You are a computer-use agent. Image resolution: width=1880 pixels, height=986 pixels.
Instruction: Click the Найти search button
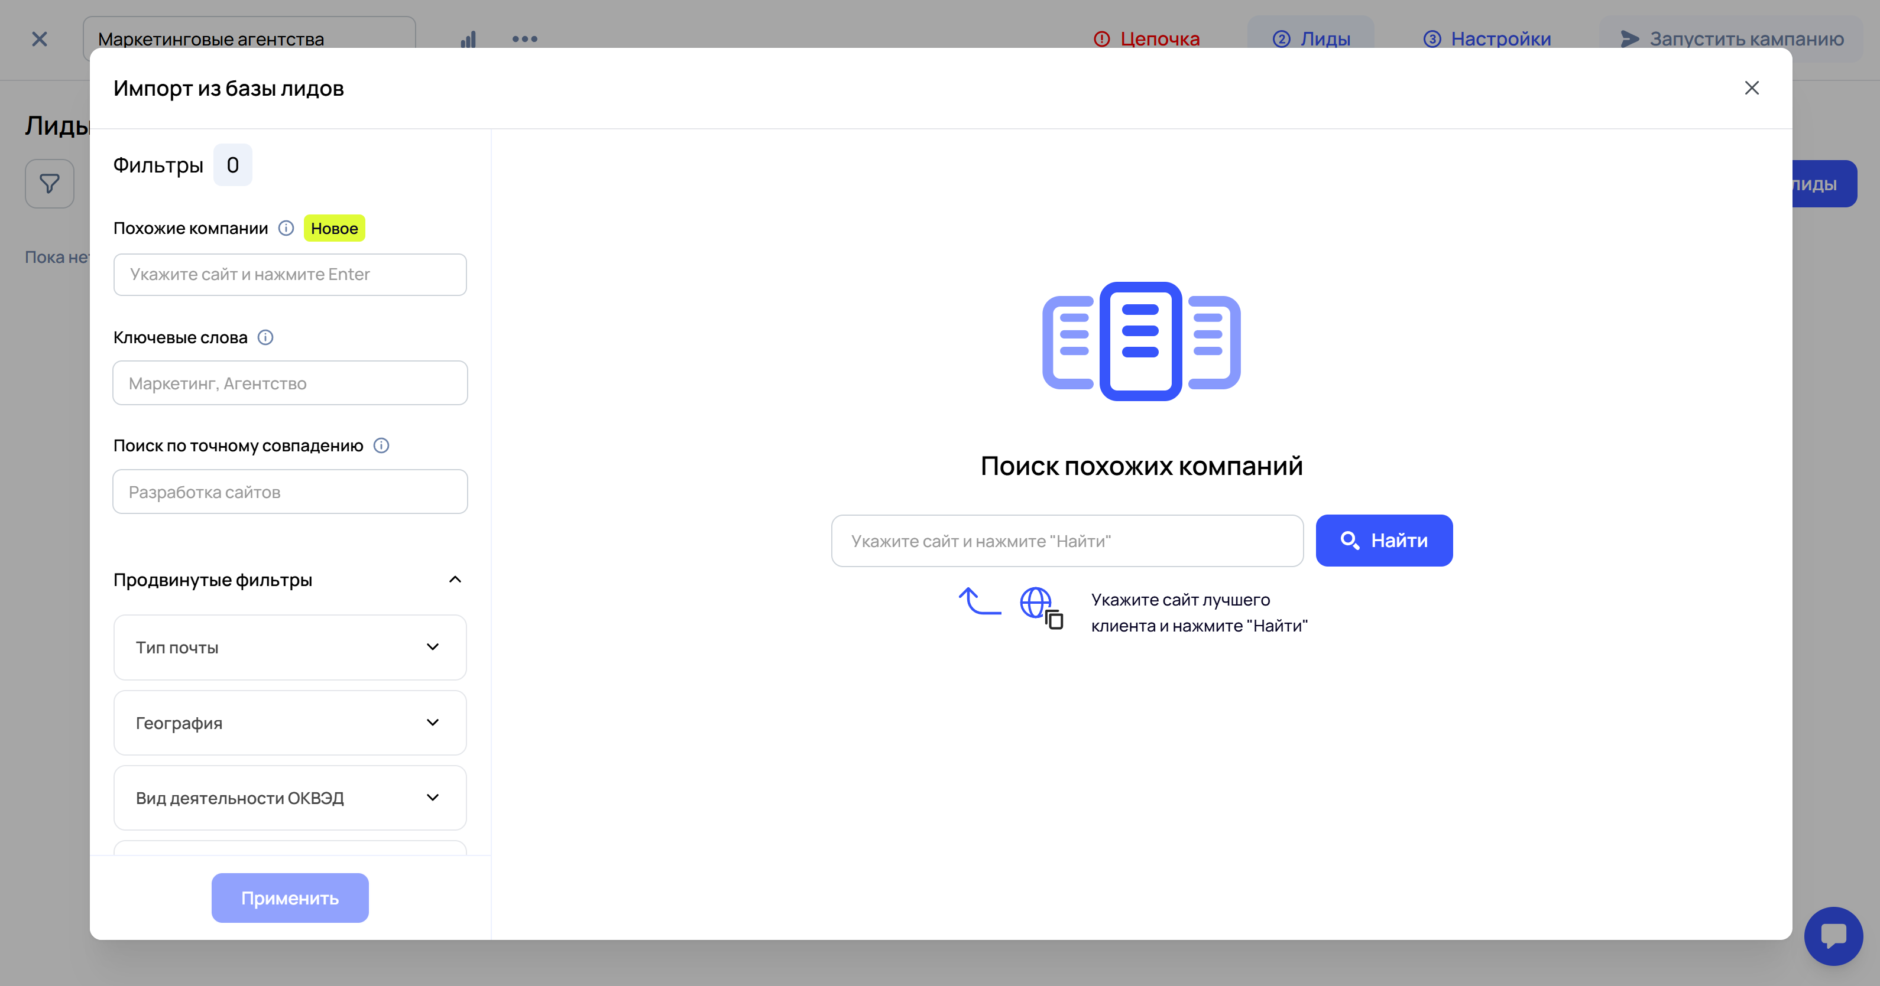tap(1384, 541)
